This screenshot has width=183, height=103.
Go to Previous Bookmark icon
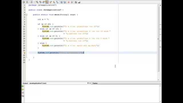coord(51,2)
